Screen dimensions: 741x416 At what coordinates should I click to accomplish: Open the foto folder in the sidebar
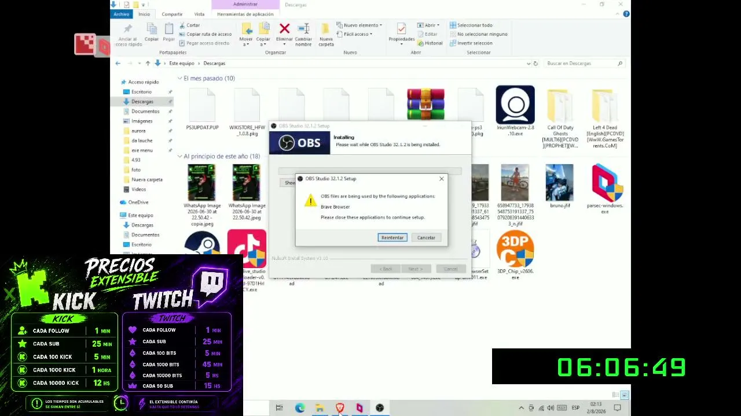[x=135, y=170]
